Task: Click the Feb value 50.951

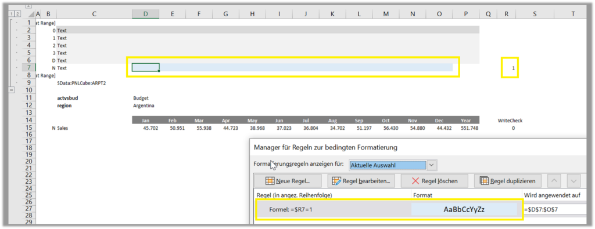Action: click(x=178, y=128)
